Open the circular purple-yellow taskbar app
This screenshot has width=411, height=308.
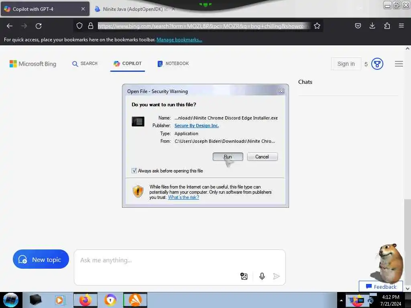point(110,300)
